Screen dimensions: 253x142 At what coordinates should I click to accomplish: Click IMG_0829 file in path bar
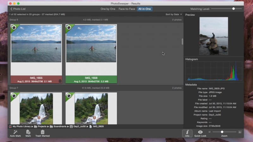coord(96,127)
